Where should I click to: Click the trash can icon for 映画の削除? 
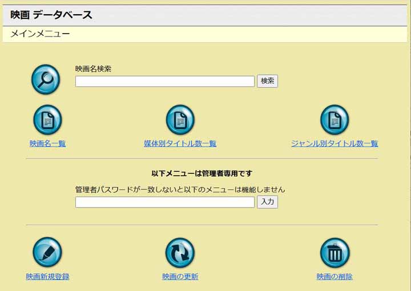pyautogui.click(x=335, y=253)
